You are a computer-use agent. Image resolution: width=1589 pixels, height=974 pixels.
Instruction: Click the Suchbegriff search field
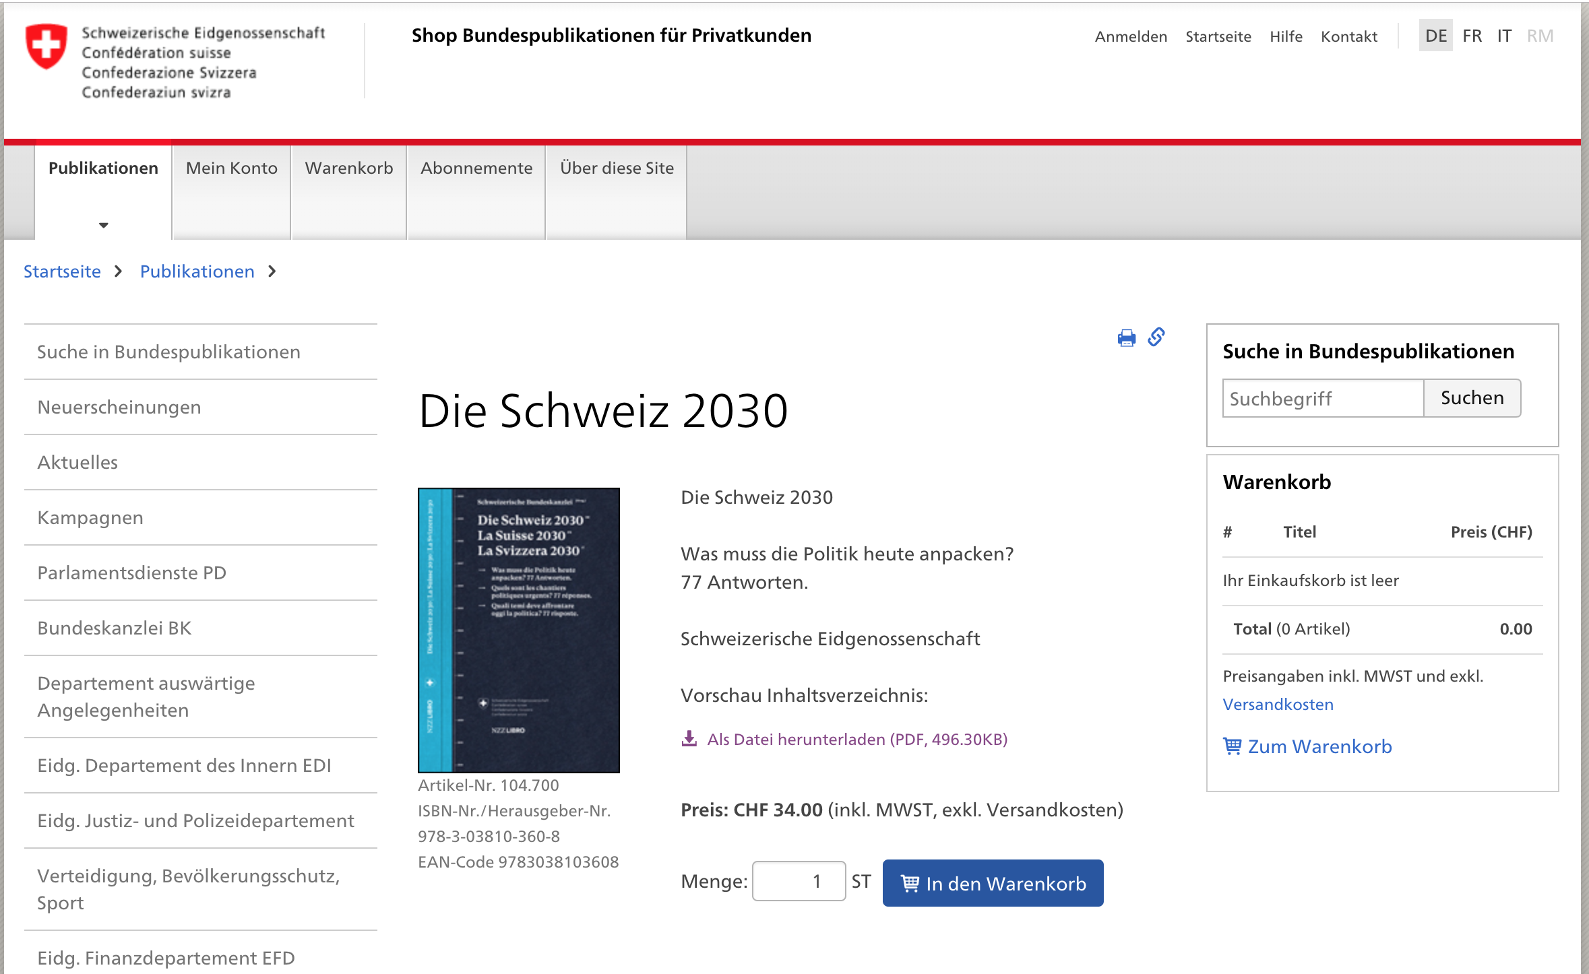[x=1322, y=399]
